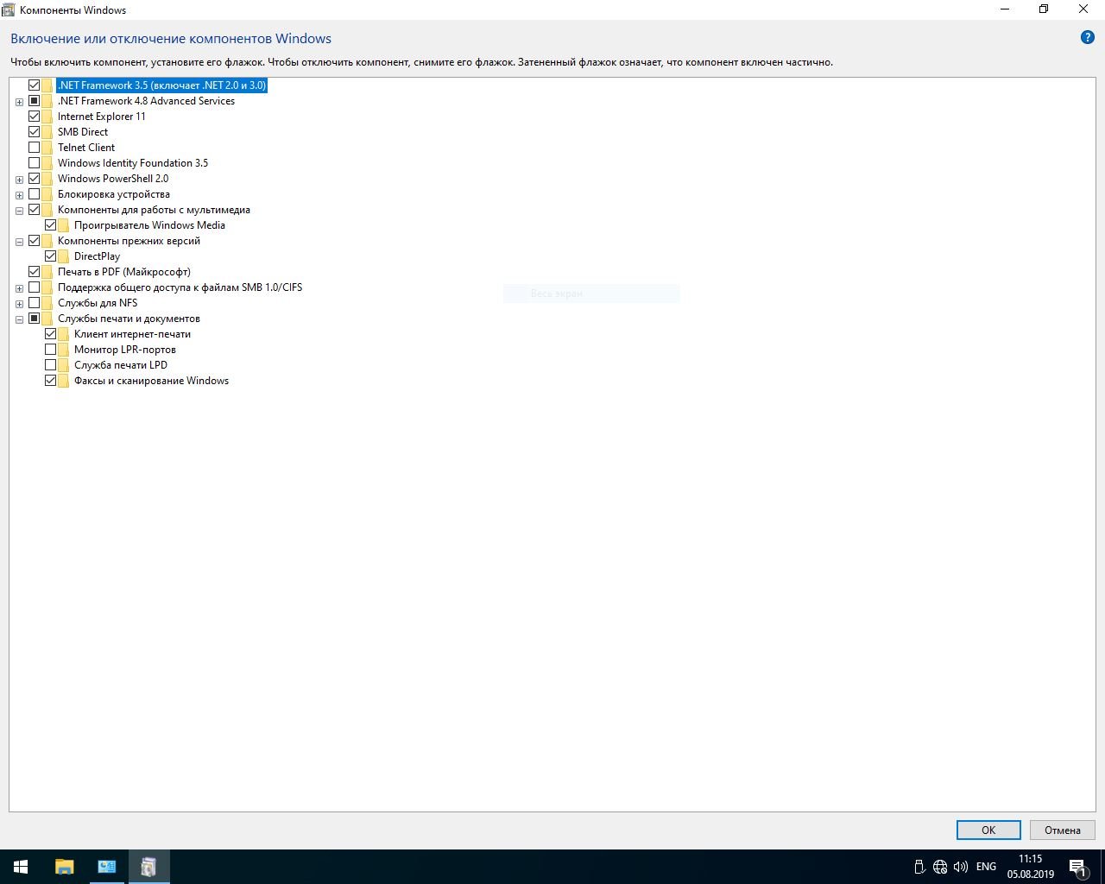Open the Windows Start menu
This screenshot has height=884, width=1105.
(x=21, y=867)
